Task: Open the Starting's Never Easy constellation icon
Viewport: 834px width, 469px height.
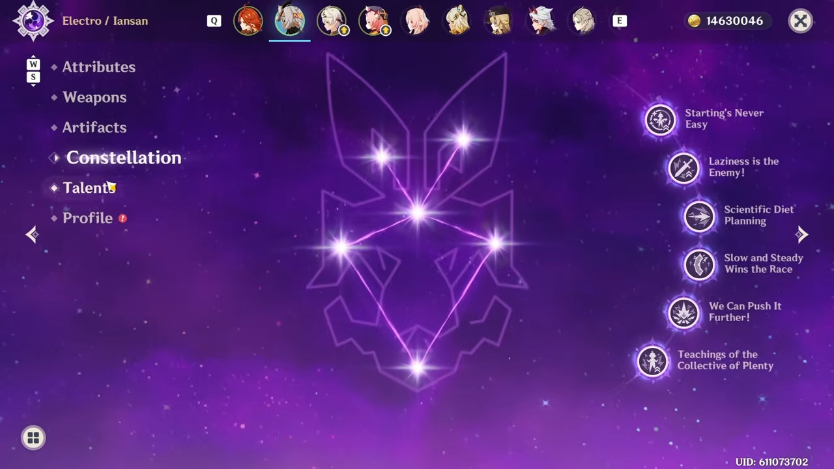Action: pyautogui.click(x=660, y=120)
